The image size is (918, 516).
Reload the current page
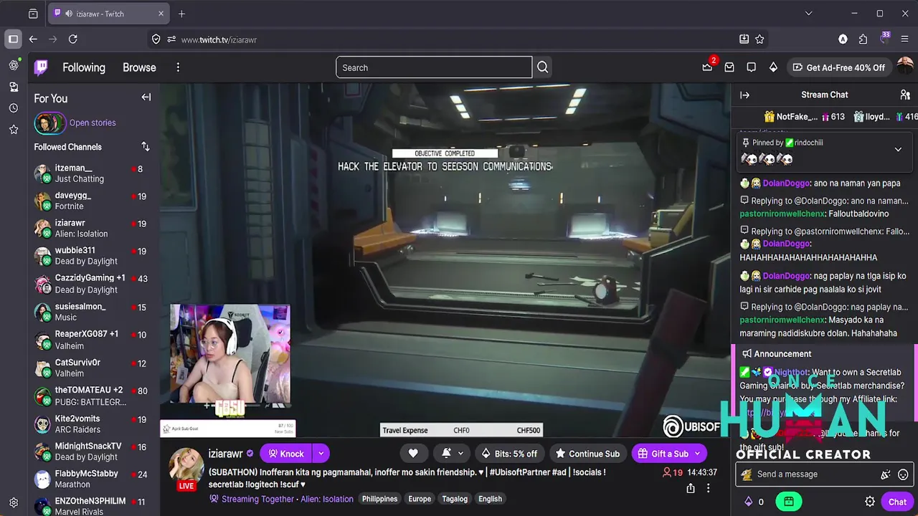[72, 39]
